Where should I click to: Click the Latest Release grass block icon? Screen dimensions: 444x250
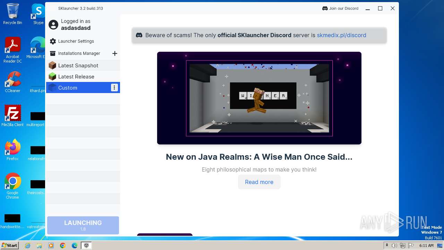pos(52,76)
